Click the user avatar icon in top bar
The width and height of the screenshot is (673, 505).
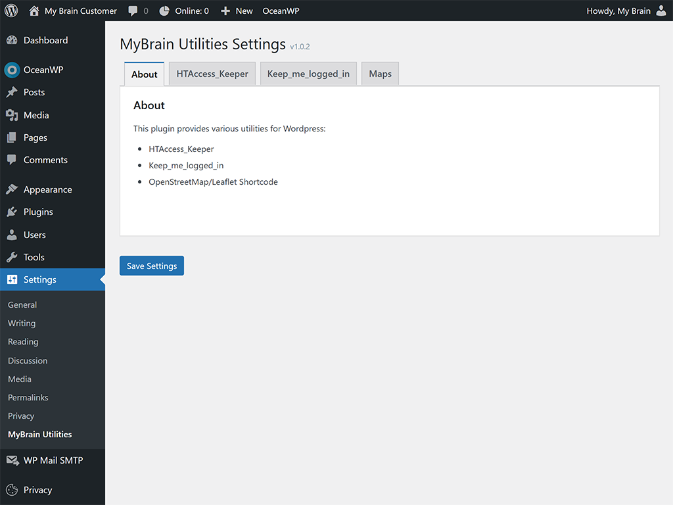pos(661,11)
